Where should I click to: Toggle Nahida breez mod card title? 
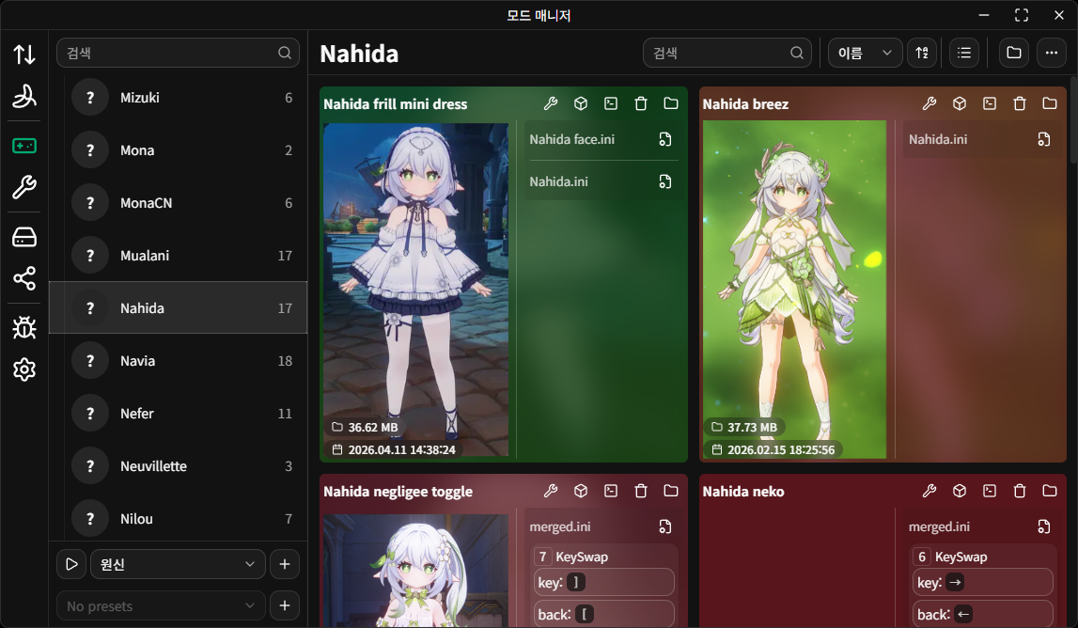(745, 103)
